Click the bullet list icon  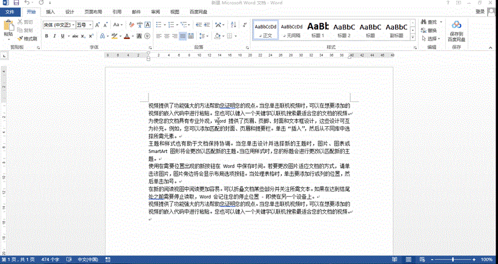click(x=157, y=25)
